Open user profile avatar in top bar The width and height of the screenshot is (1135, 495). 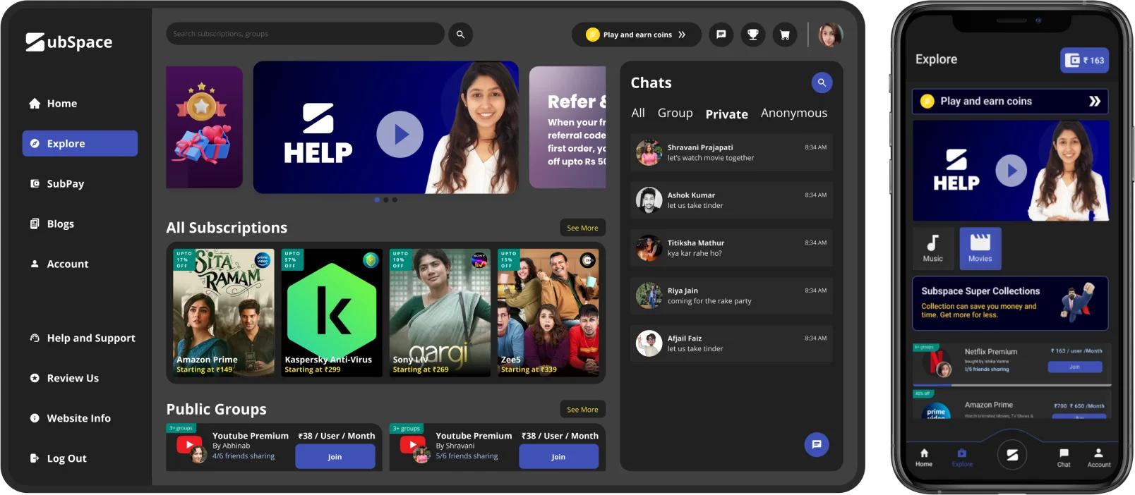pyautogui.click(x=830, y=34)
